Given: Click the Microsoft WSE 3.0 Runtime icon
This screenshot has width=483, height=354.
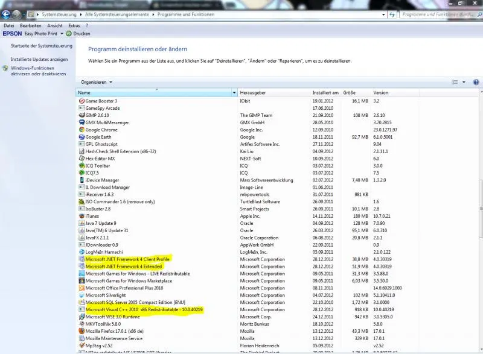Looking at the screenshot, I should click(82, 317).
